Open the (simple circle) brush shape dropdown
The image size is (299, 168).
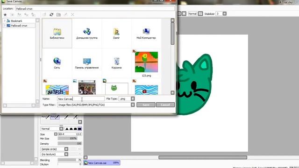[66, 149]
